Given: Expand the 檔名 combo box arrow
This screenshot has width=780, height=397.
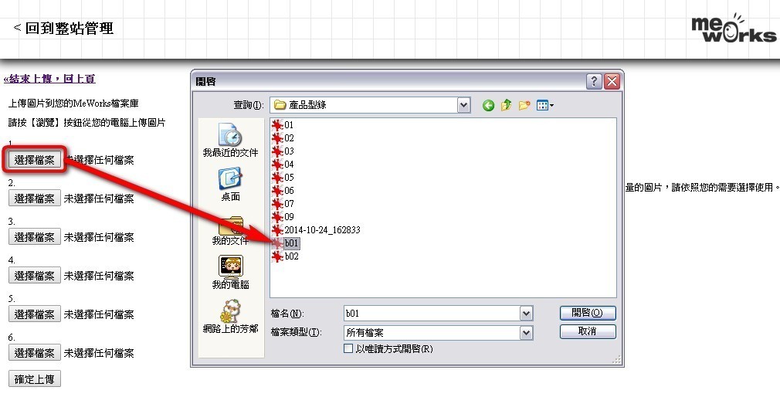Looking at the screenshot, I should click(526, 313).
